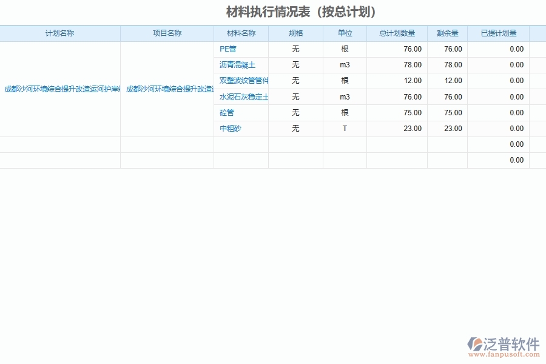Viewport: 546px width, 364px height.
Task: Open the 沥青混凝土 material link
Action: click(236, 64)
